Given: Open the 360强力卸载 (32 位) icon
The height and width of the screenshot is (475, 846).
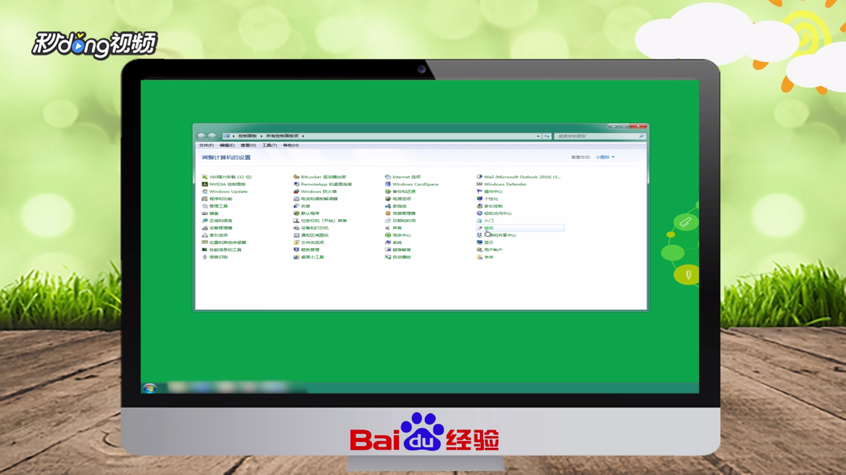Looking at the screenshot, I should 205,177.
